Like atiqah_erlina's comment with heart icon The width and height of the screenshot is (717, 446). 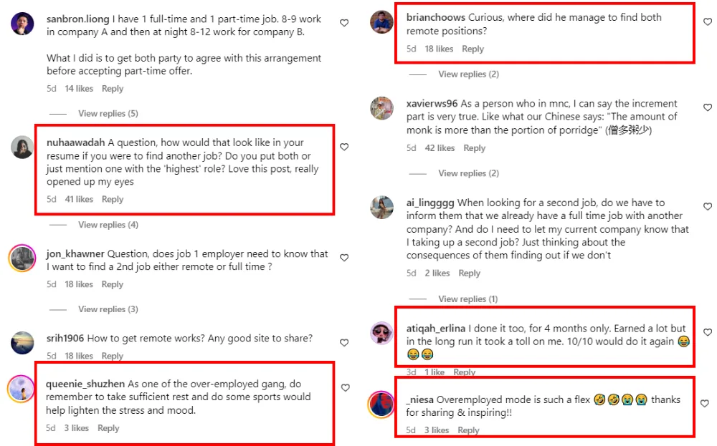point(708,333)
